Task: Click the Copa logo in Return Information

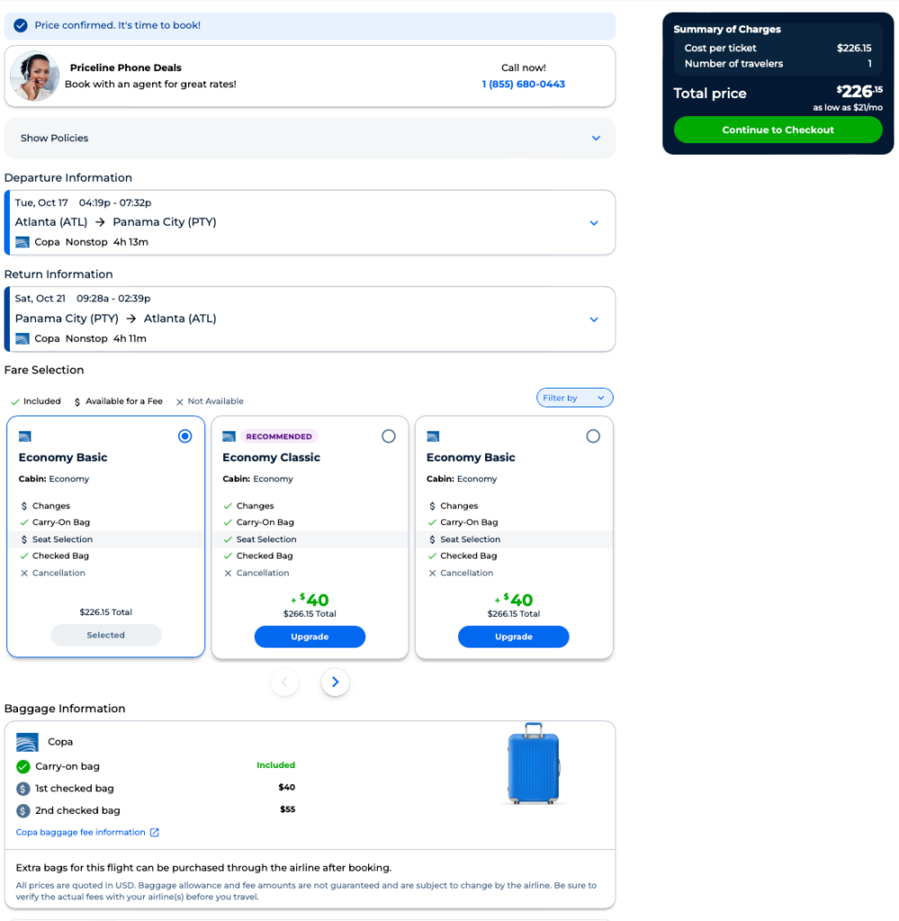Action: (x=22, y=338)
